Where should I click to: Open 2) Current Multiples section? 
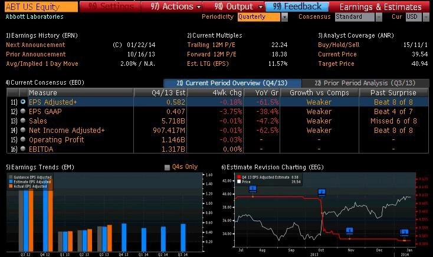click(215, 35)
